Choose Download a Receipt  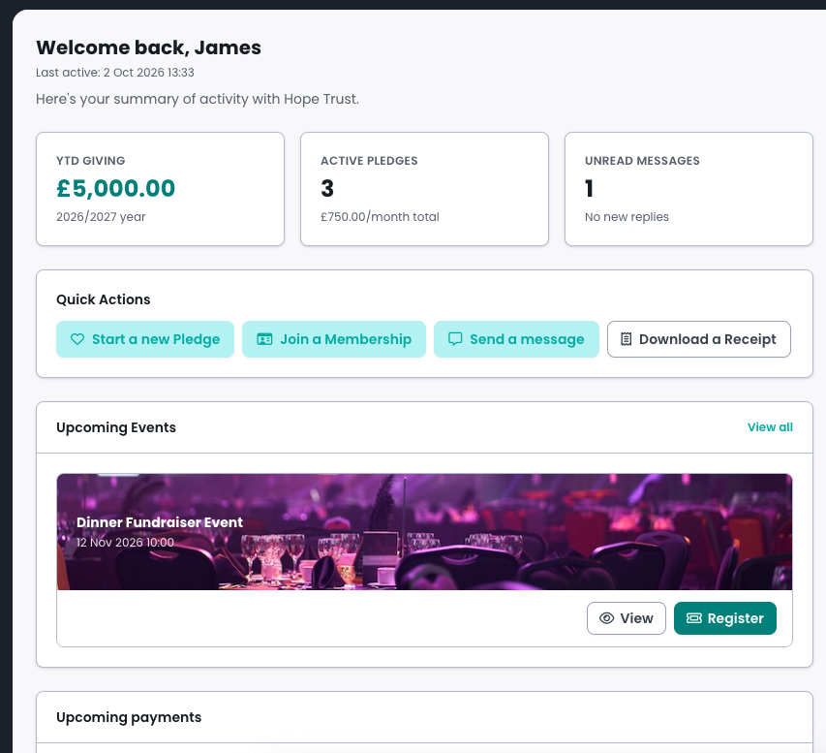[699, 339]
